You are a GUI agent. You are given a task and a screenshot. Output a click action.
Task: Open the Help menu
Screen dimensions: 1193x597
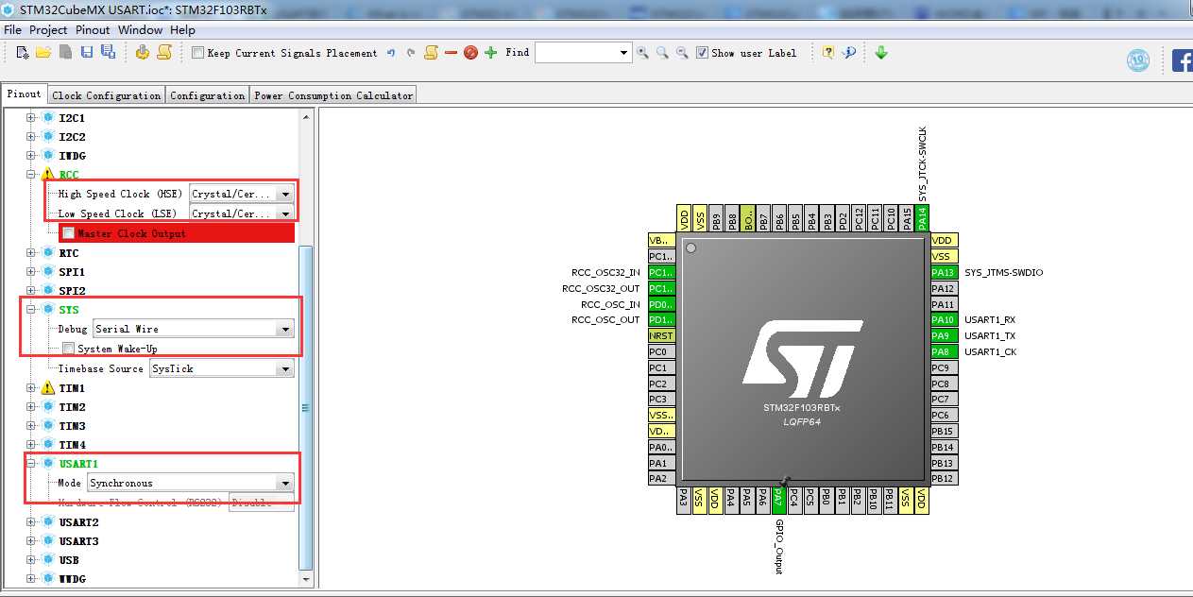tap(183, 30)
